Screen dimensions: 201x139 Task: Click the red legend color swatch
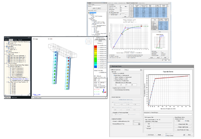(x=95, y=46)
